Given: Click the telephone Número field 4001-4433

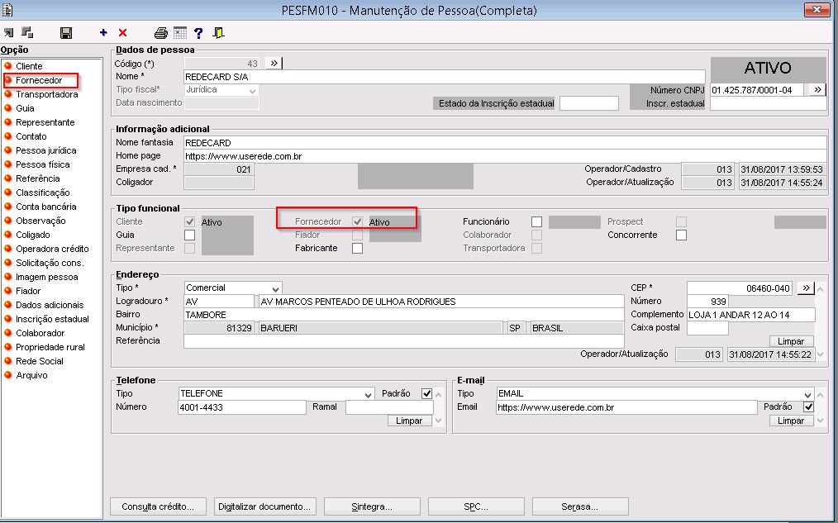Looking at the screenshot, I should click(242, 407).
